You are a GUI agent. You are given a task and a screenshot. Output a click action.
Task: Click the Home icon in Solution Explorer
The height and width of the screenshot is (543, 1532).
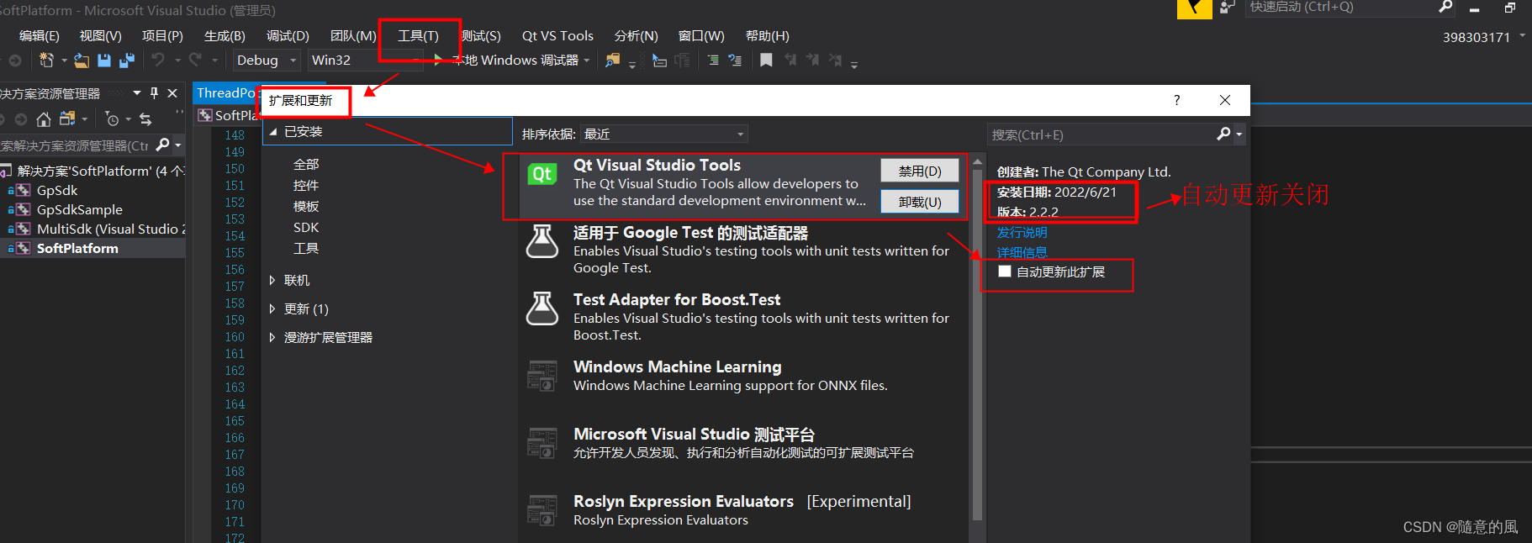44,119
